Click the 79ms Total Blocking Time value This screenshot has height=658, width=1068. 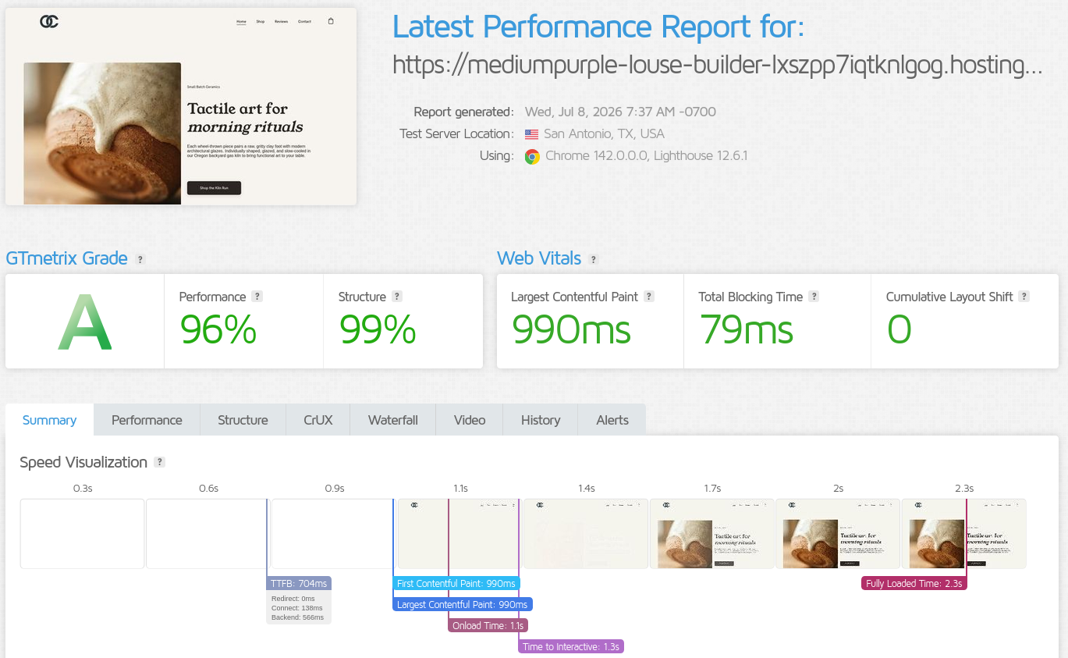[x=747, y=329]
